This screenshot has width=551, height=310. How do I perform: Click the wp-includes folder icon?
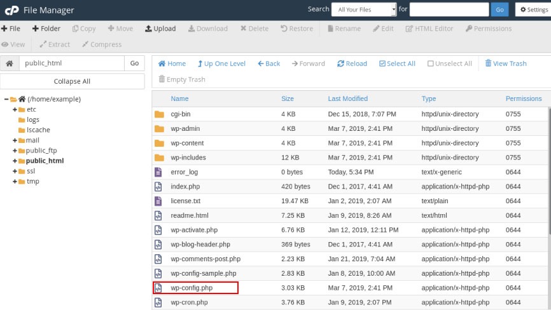pos(159,158)
